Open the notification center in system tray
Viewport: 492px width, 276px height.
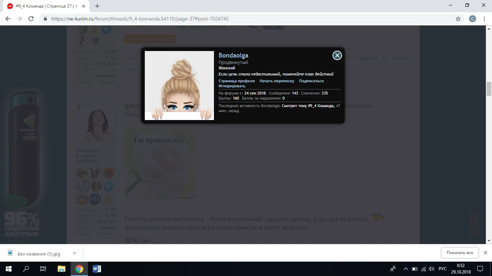click(480, 268)
